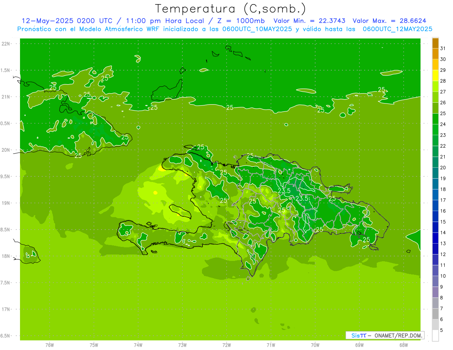Click the legend value "24"
The height and width of the screenshot is (350, 453).
point(443,124)
